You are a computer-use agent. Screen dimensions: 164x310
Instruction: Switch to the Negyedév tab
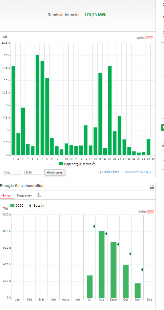[x=24, y=195]
